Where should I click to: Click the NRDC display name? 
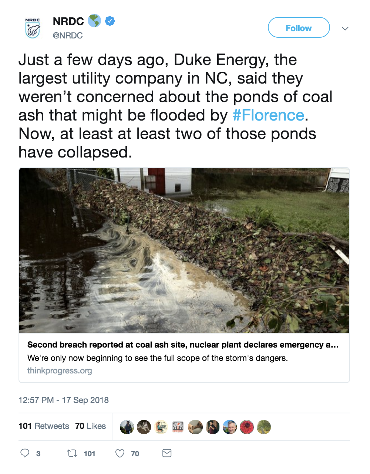point(68,21)
